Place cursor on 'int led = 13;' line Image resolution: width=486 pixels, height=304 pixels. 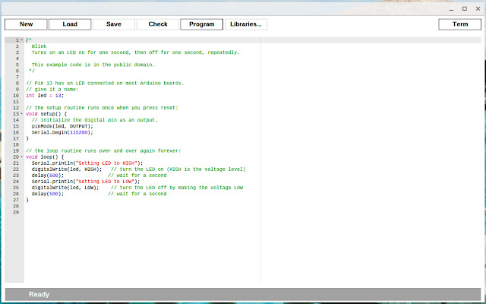45,96
